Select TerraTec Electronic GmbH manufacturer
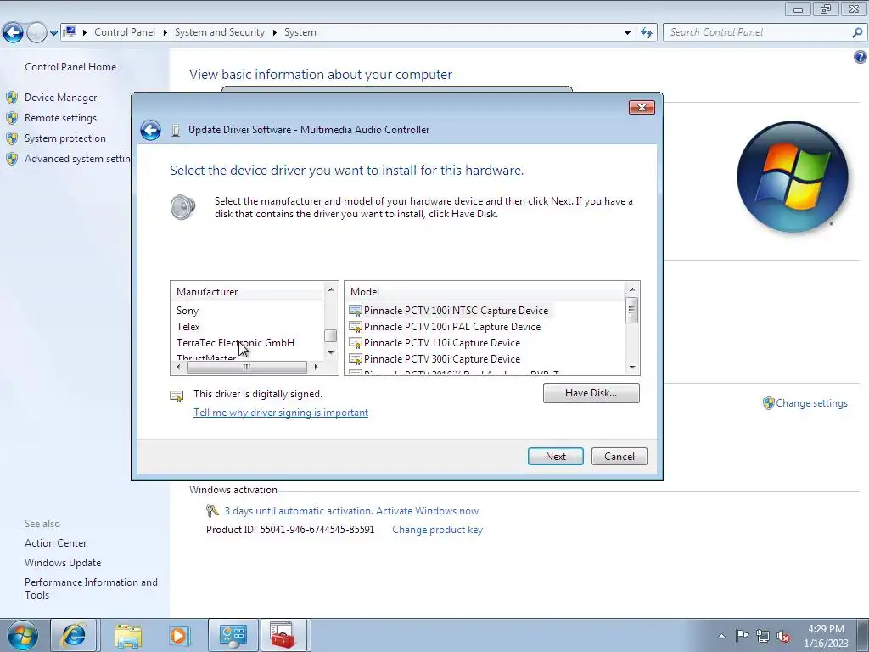869x652 pixels. pyautogui.click(x=235, y=343)
